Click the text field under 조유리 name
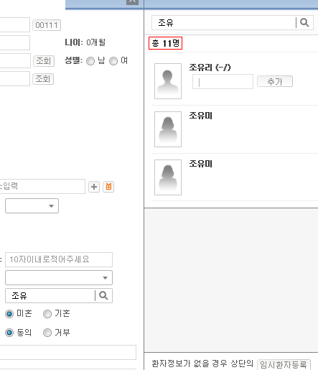The image size is (318, 370). tap(223, 82)
